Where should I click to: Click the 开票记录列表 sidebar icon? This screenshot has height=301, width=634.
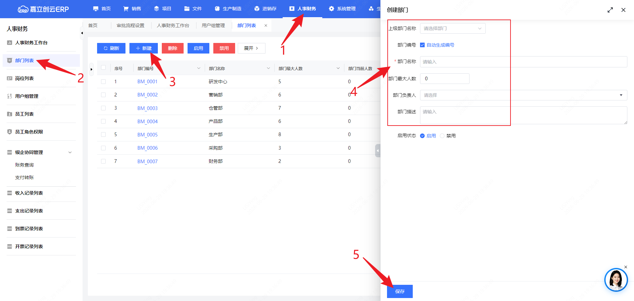pyautogui.click(x=10, y=246)
